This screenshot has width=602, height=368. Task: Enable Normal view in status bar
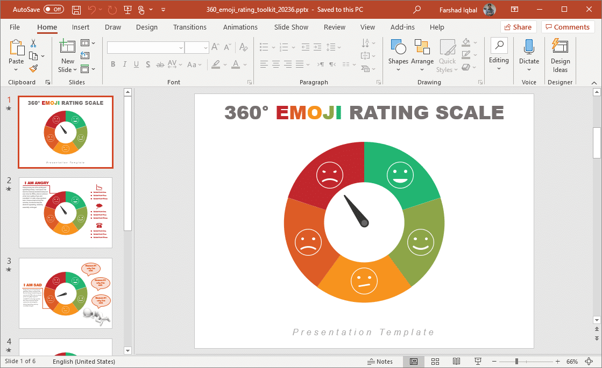[x=414, y=362]
